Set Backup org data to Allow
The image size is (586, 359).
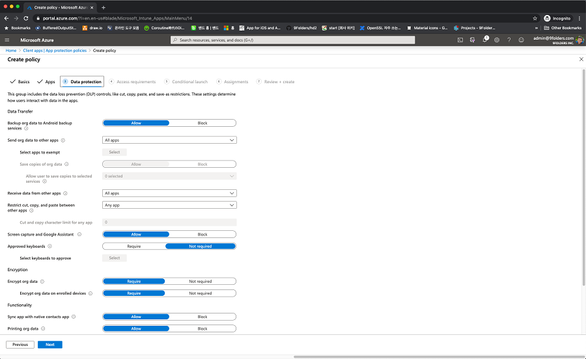coord(136,123)
